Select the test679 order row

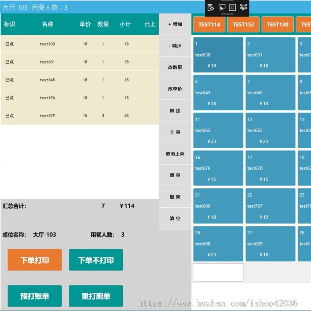(79, 116)
